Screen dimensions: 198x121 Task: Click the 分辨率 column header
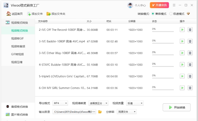coord(132,21)
